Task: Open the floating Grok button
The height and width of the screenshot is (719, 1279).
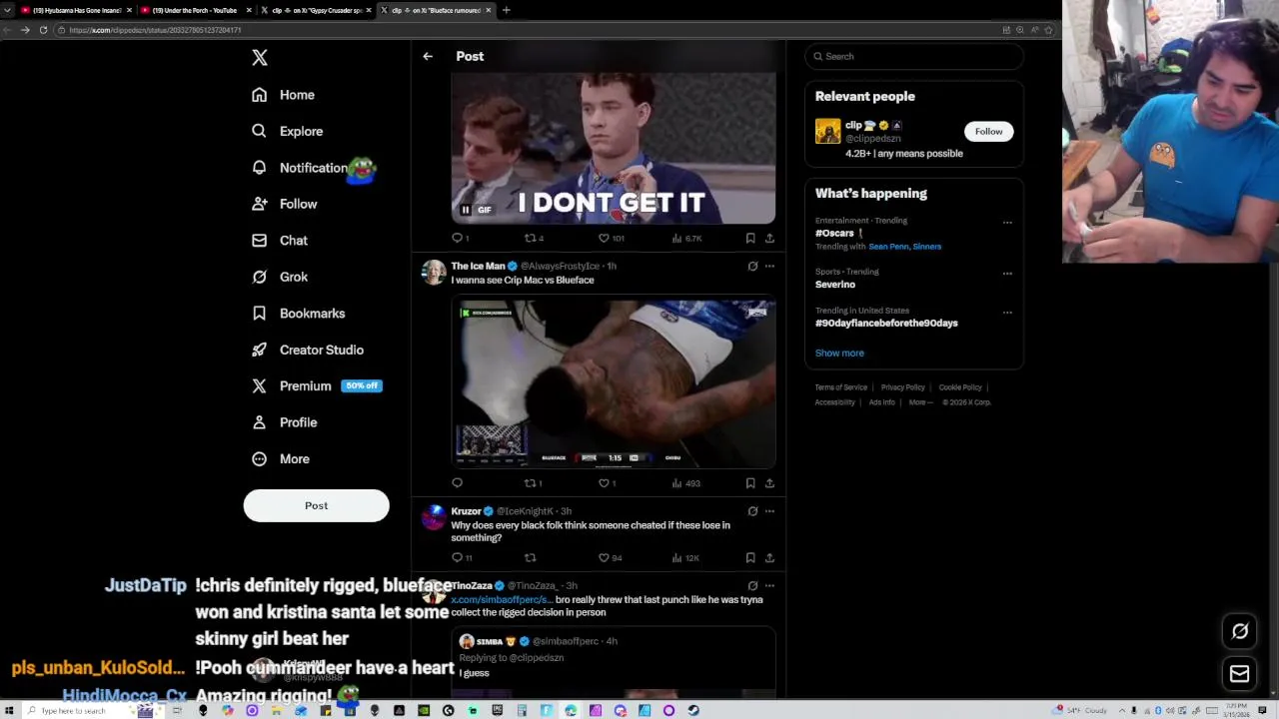Action: coord(1240,631)
